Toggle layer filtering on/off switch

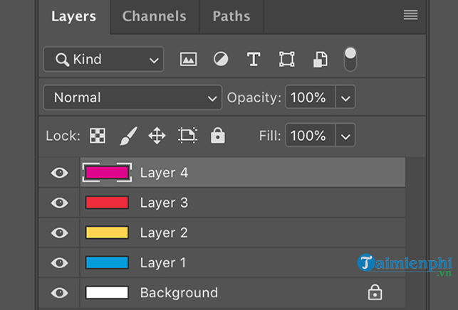[350, 59]
